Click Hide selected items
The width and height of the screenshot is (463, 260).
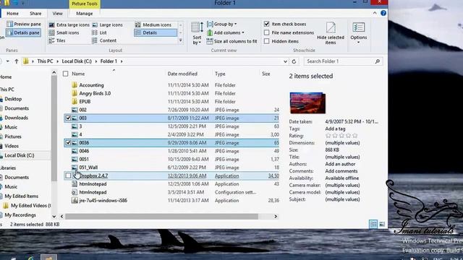pyautogui.click(x=331, y=33)
